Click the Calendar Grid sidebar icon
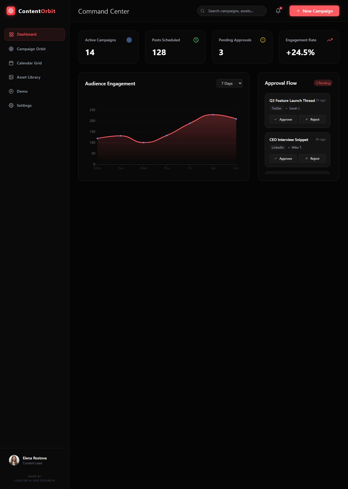The width and height of the screenshot is (348, 489). 11,63
